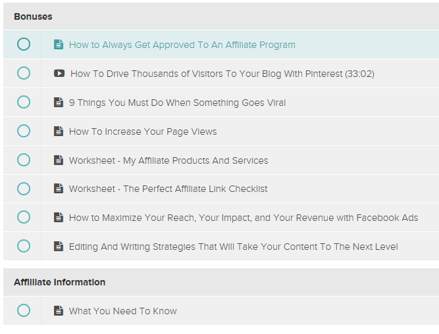Screen dimensions: 439x334
Task: Check circle for Editing And Writing Strategies
Action: coord(24,247)
